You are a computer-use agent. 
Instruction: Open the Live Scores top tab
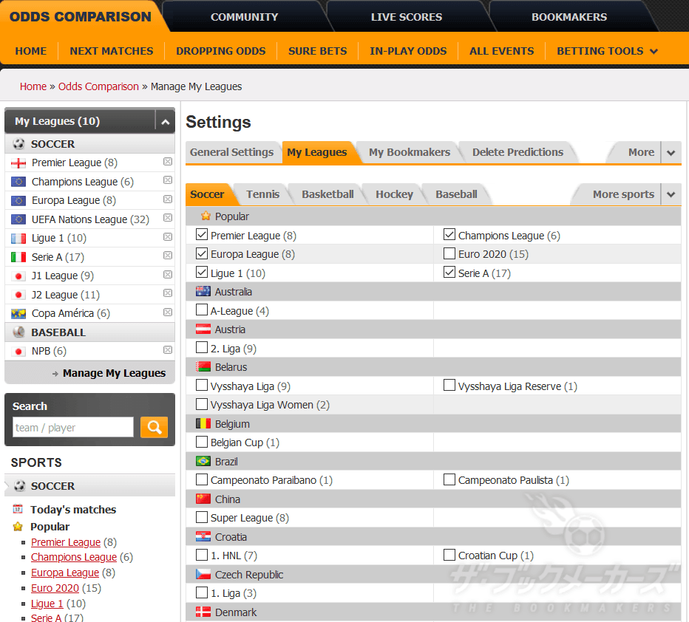pyautogui.click(x=407, y=17)
